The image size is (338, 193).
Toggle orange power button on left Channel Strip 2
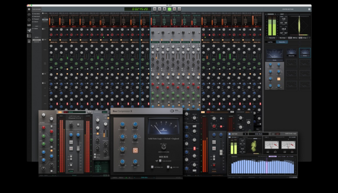(x=60, y=112)
